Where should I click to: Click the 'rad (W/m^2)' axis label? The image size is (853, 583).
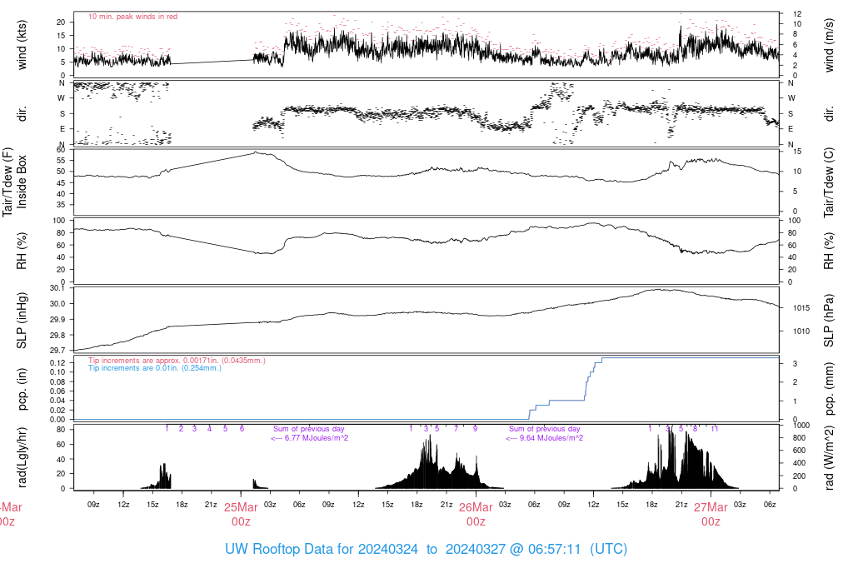click(829, 457)
